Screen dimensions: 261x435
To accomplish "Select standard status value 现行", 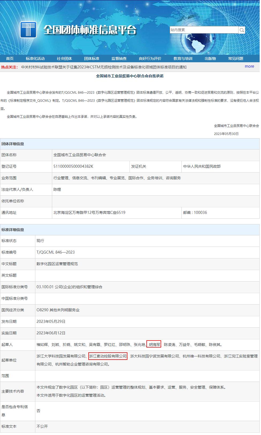I will pos(40,241).
